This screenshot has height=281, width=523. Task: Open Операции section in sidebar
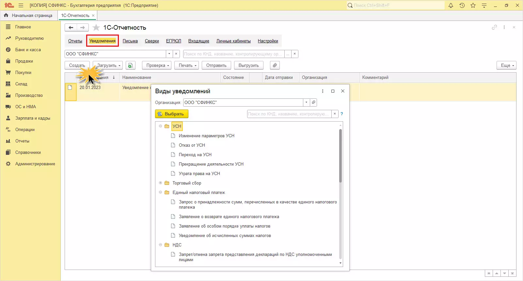[25, 130]
